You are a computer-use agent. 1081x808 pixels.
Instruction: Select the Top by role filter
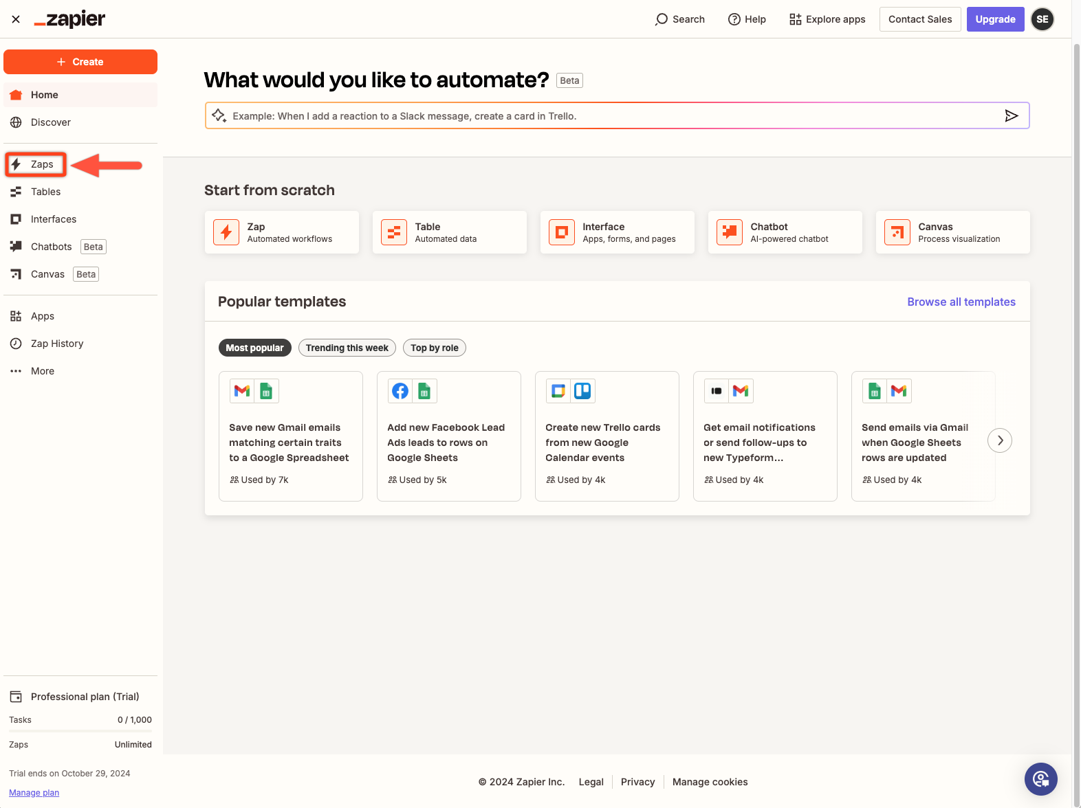click(x=435, y=348)
